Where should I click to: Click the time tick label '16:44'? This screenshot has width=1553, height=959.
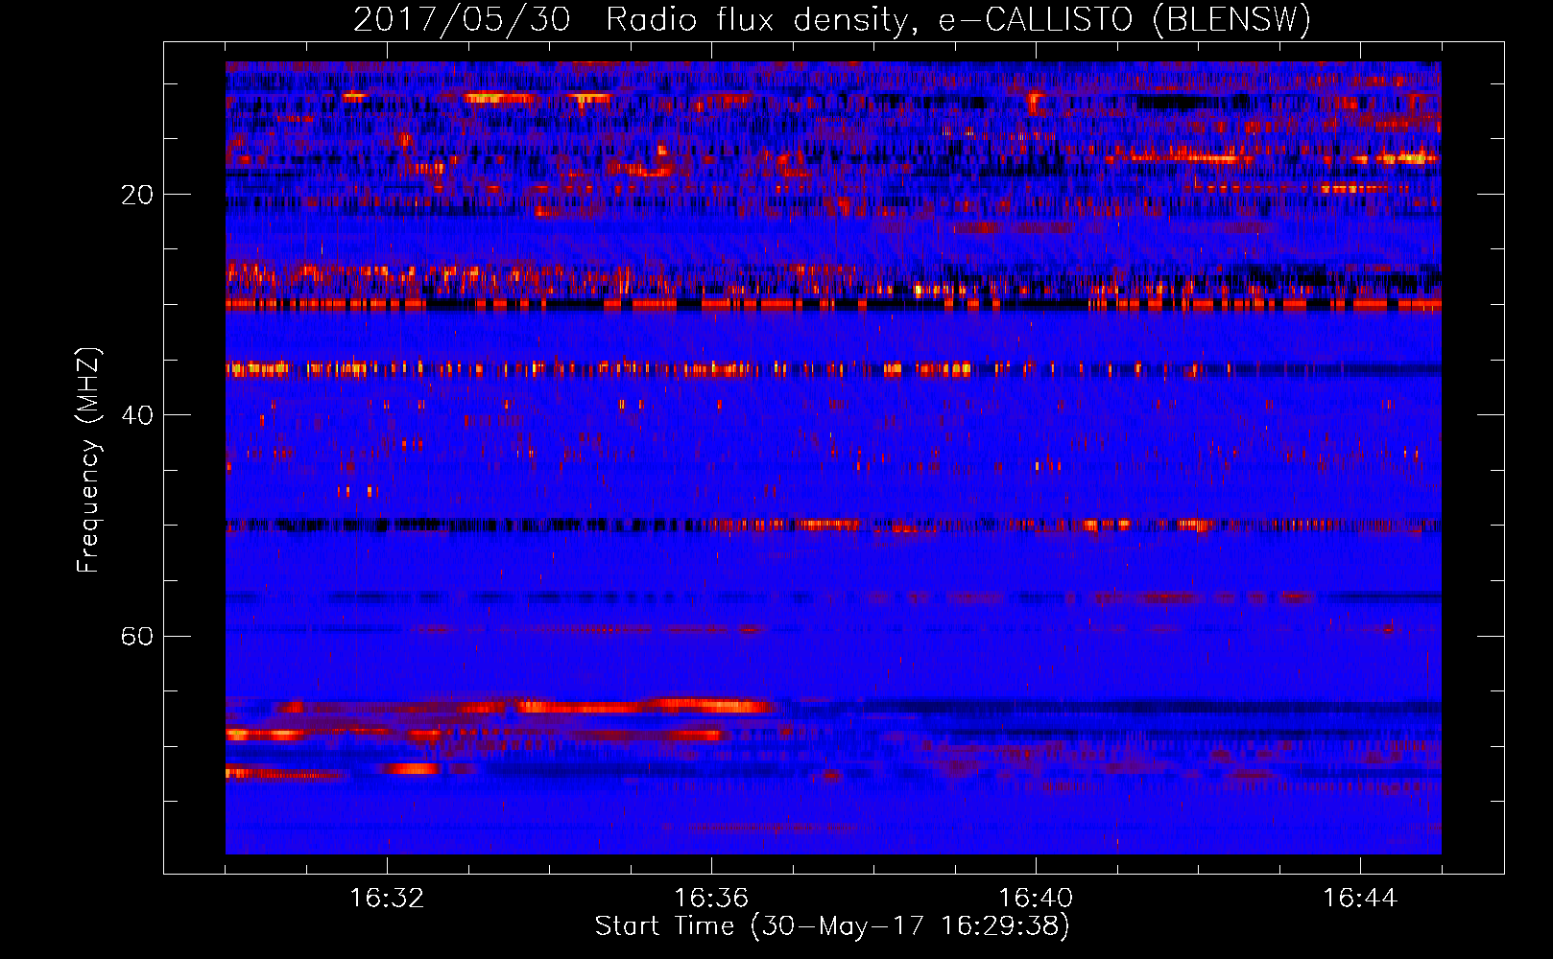(x=1360, y=898)
